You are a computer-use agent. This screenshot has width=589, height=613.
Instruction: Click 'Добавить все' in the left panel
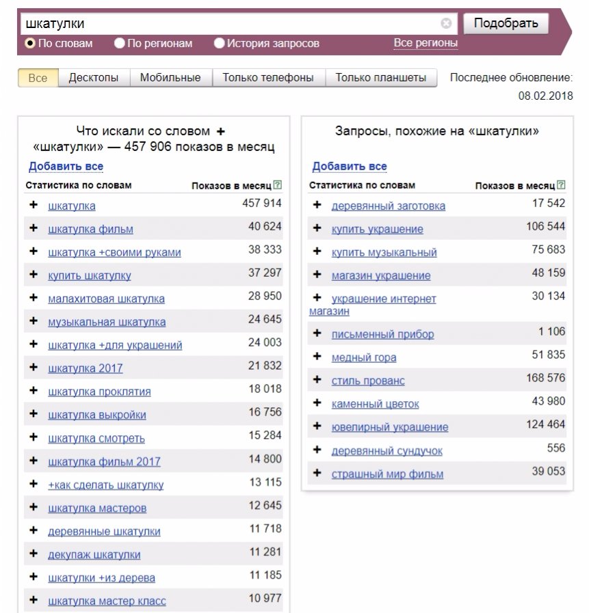tap(66, 166)
